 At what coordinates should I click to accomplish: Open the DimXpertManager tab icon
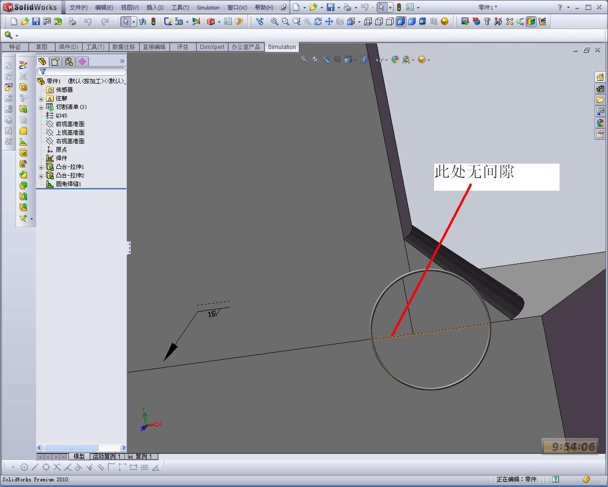82,61
